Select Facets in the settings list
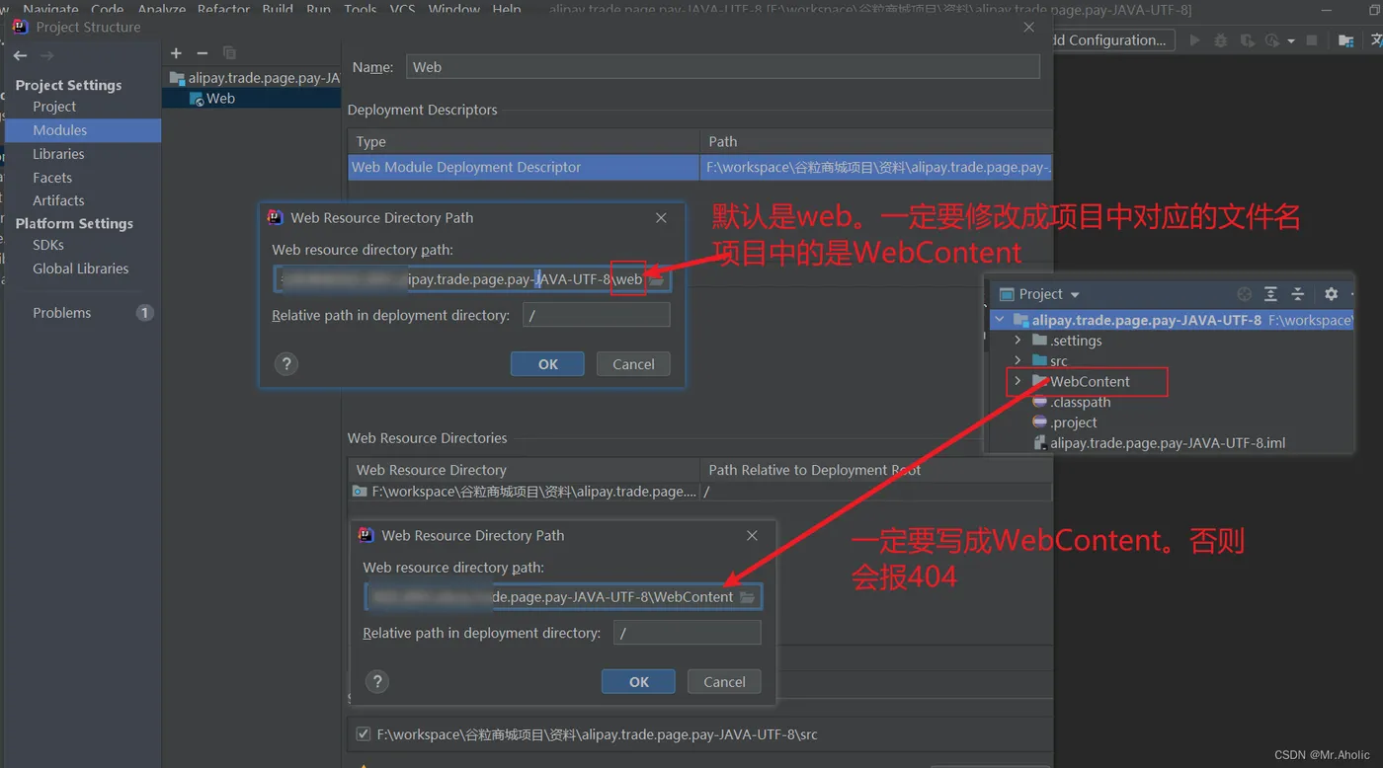The image size is (1383, 768). click(52, 178)
